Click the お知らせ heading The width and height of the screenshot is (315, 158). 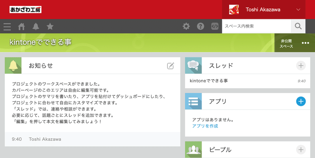[x=41, y=65]
